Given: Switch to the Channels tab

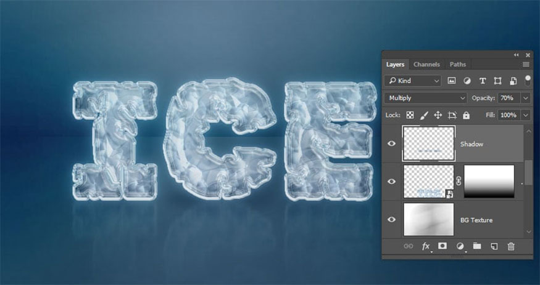Looking at the screenshot, I should [x=426, y=64].
